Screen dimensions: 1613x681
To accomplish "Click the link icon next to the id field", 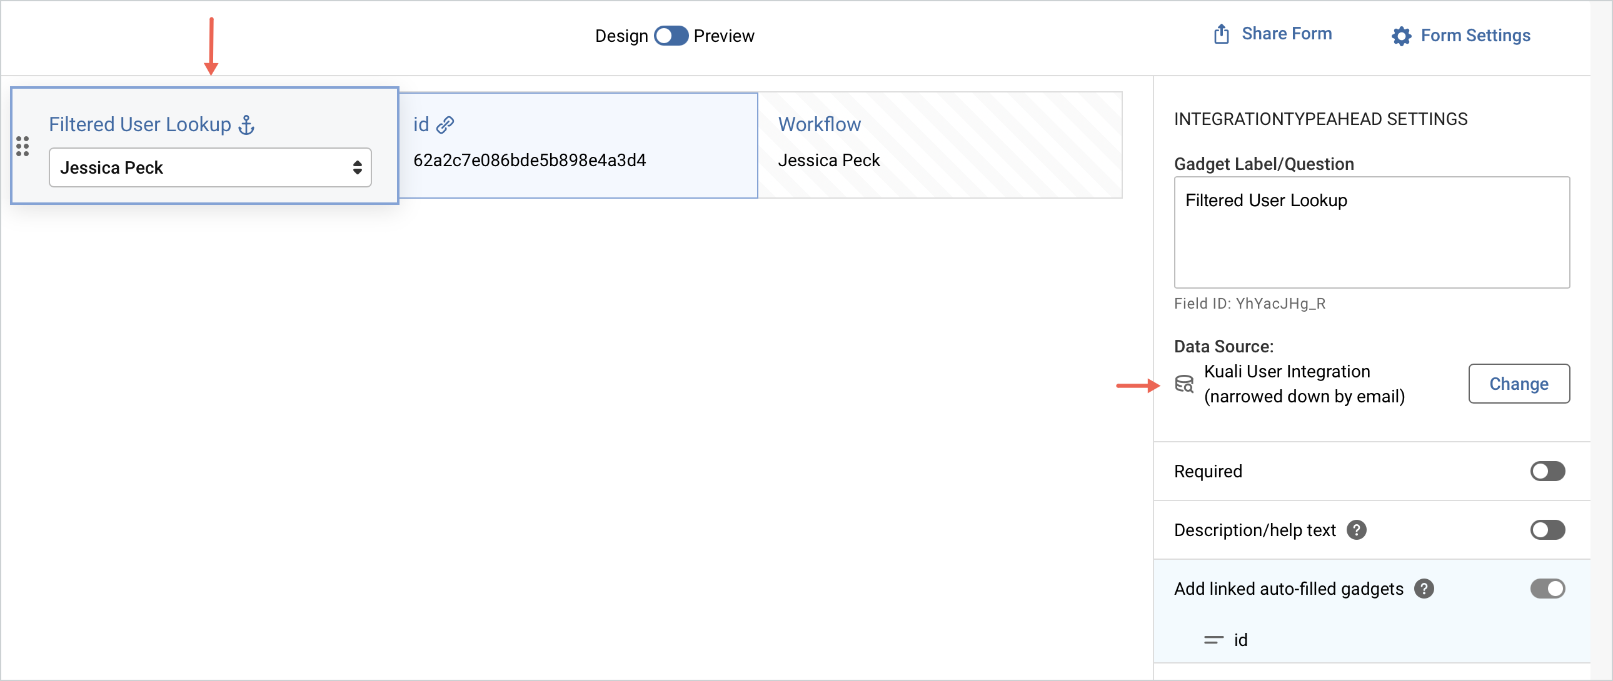I will [446, 124].
